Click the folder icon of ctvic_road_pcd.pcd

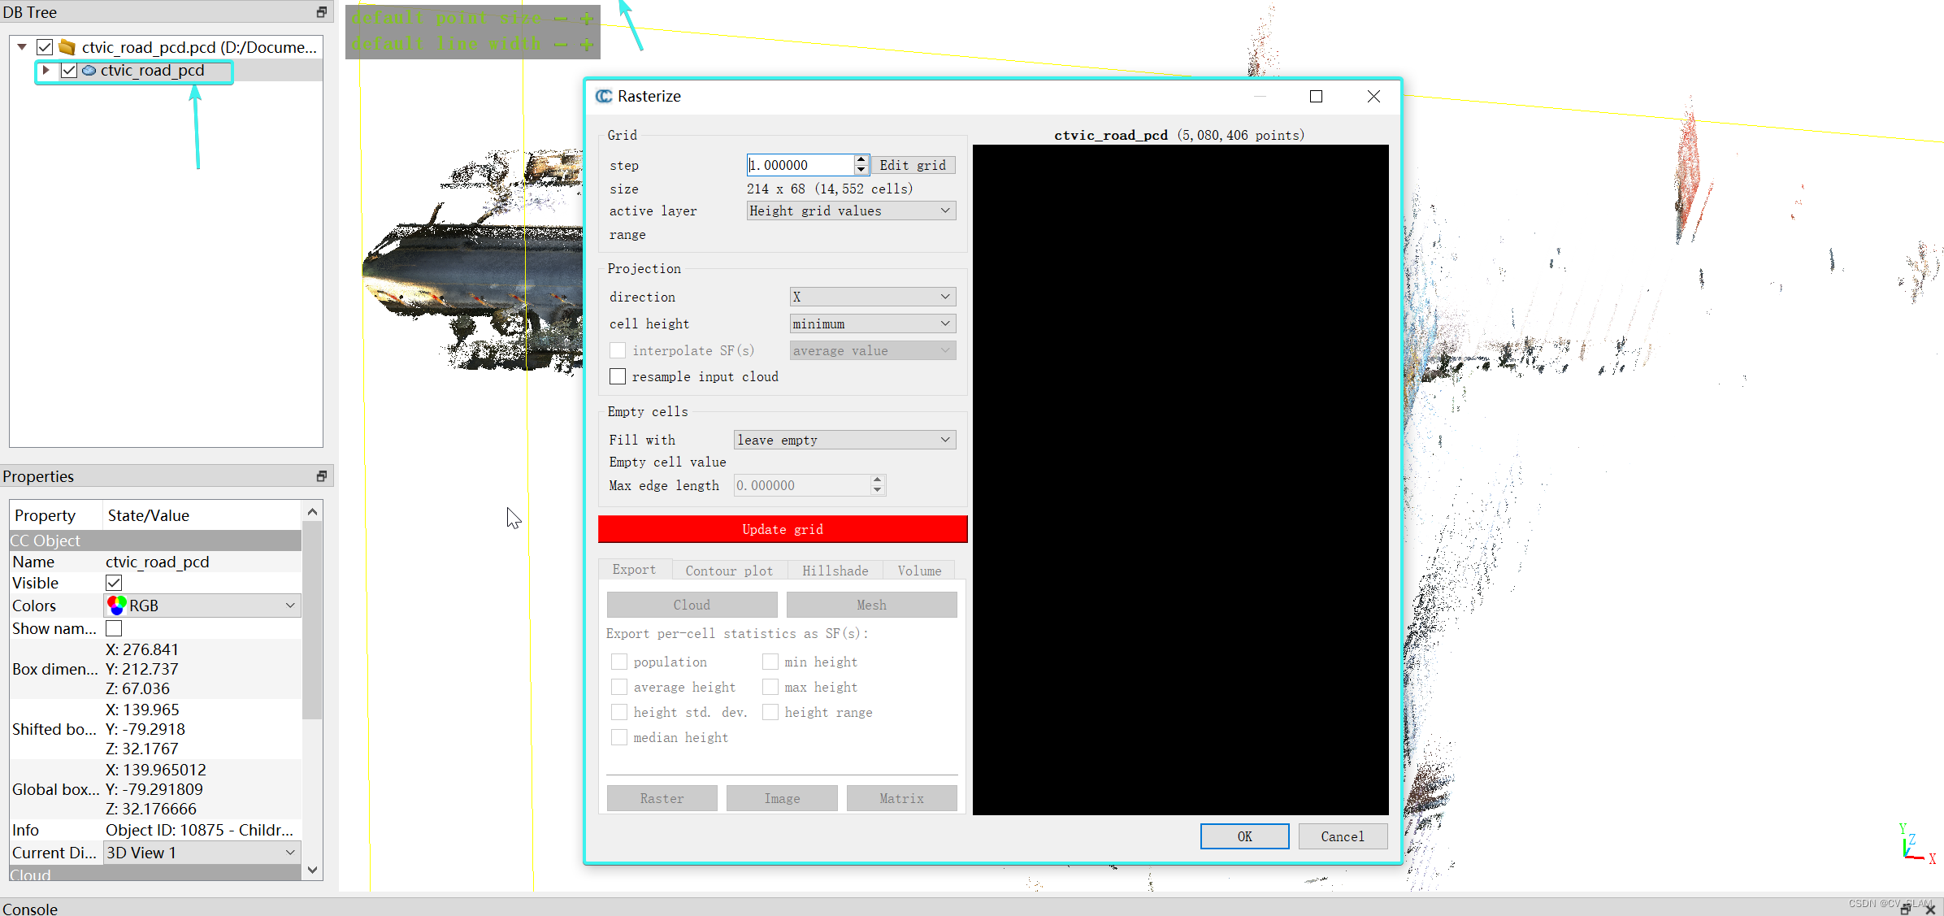(x=67, y=46)
